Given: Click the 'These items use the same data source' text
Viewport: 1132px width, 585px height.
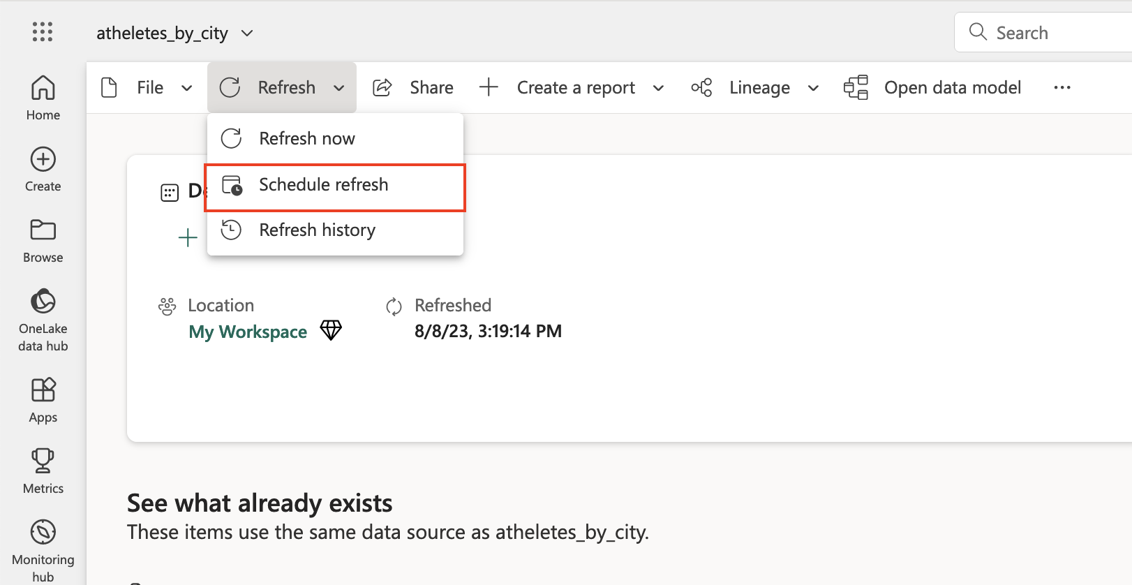Looking at the screenshot, I should tap(388, 533).
